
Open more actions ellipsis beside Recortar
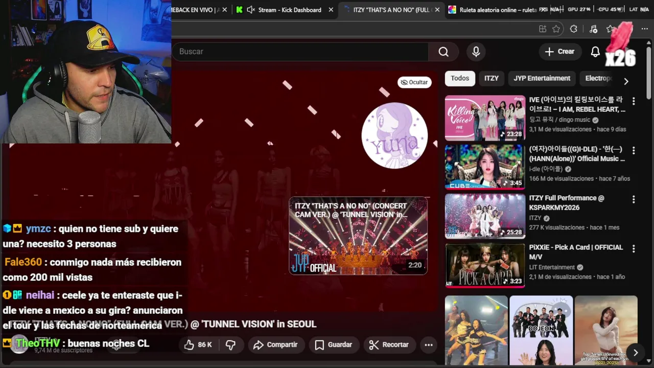click(429, 345)
